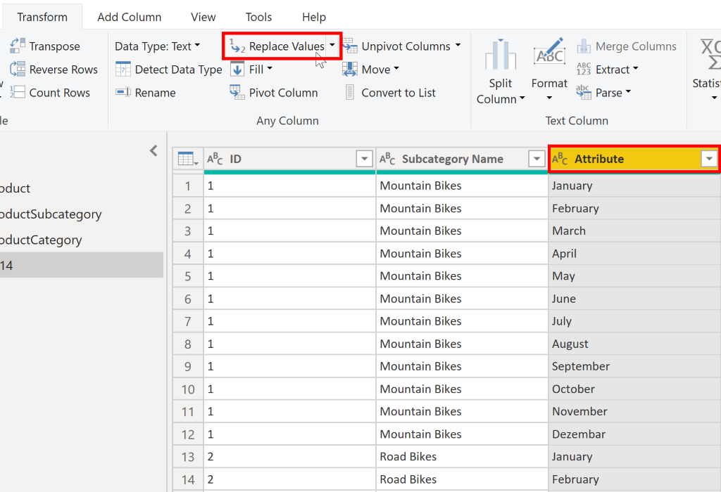Viewport: 721px width, 492px height.
Task: Open the View menu
Action: (x=203, y=16)
